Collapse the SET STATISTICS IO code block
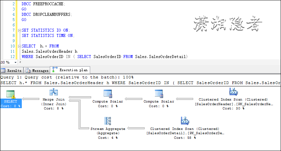 click(x=19, y=30)
